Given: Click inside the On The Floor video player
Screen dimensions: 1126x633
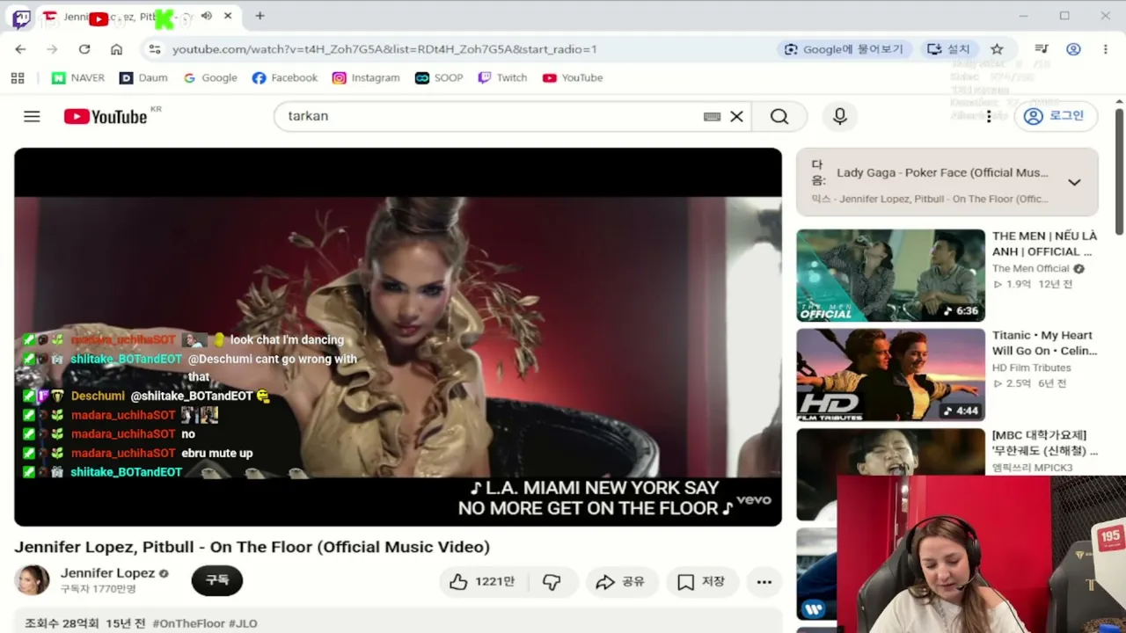Looking at the screenshot, I should [398, 337].
